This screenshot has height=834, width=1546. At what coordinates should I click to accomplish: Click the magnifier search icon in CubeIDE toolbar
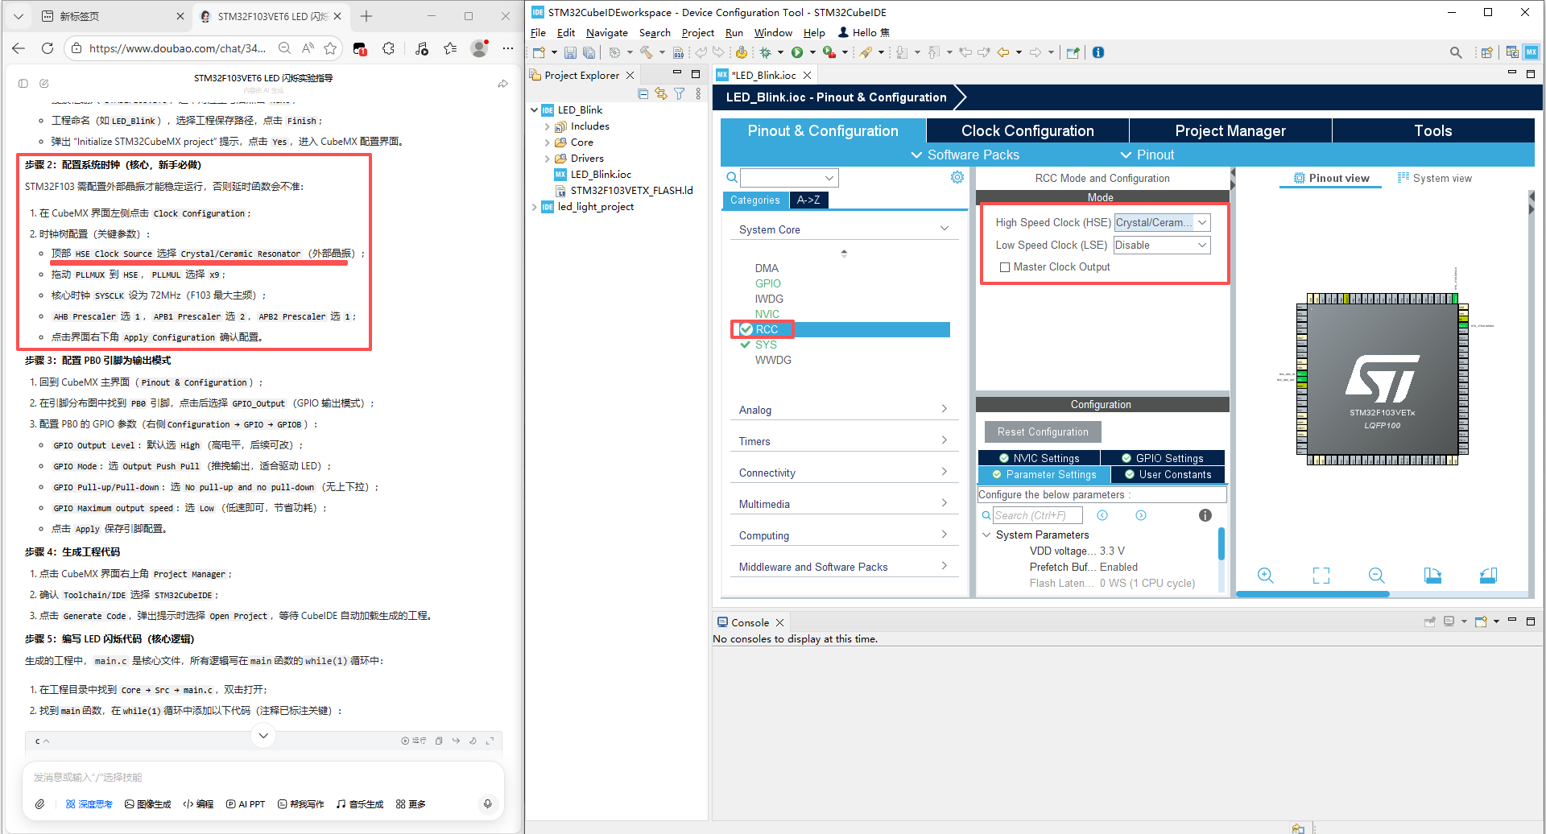(x=1456, y=52)
